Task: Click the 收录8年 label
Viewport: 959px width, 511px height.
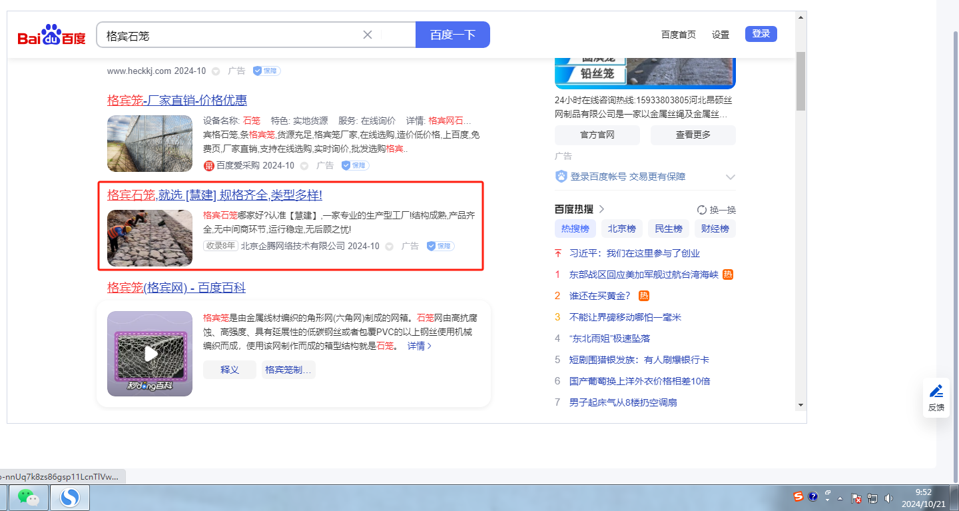Action: [220, 246]
